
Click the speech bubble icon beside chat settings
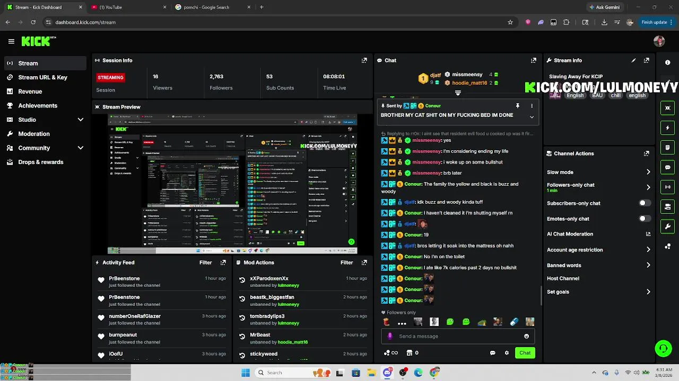pos(493,353)
